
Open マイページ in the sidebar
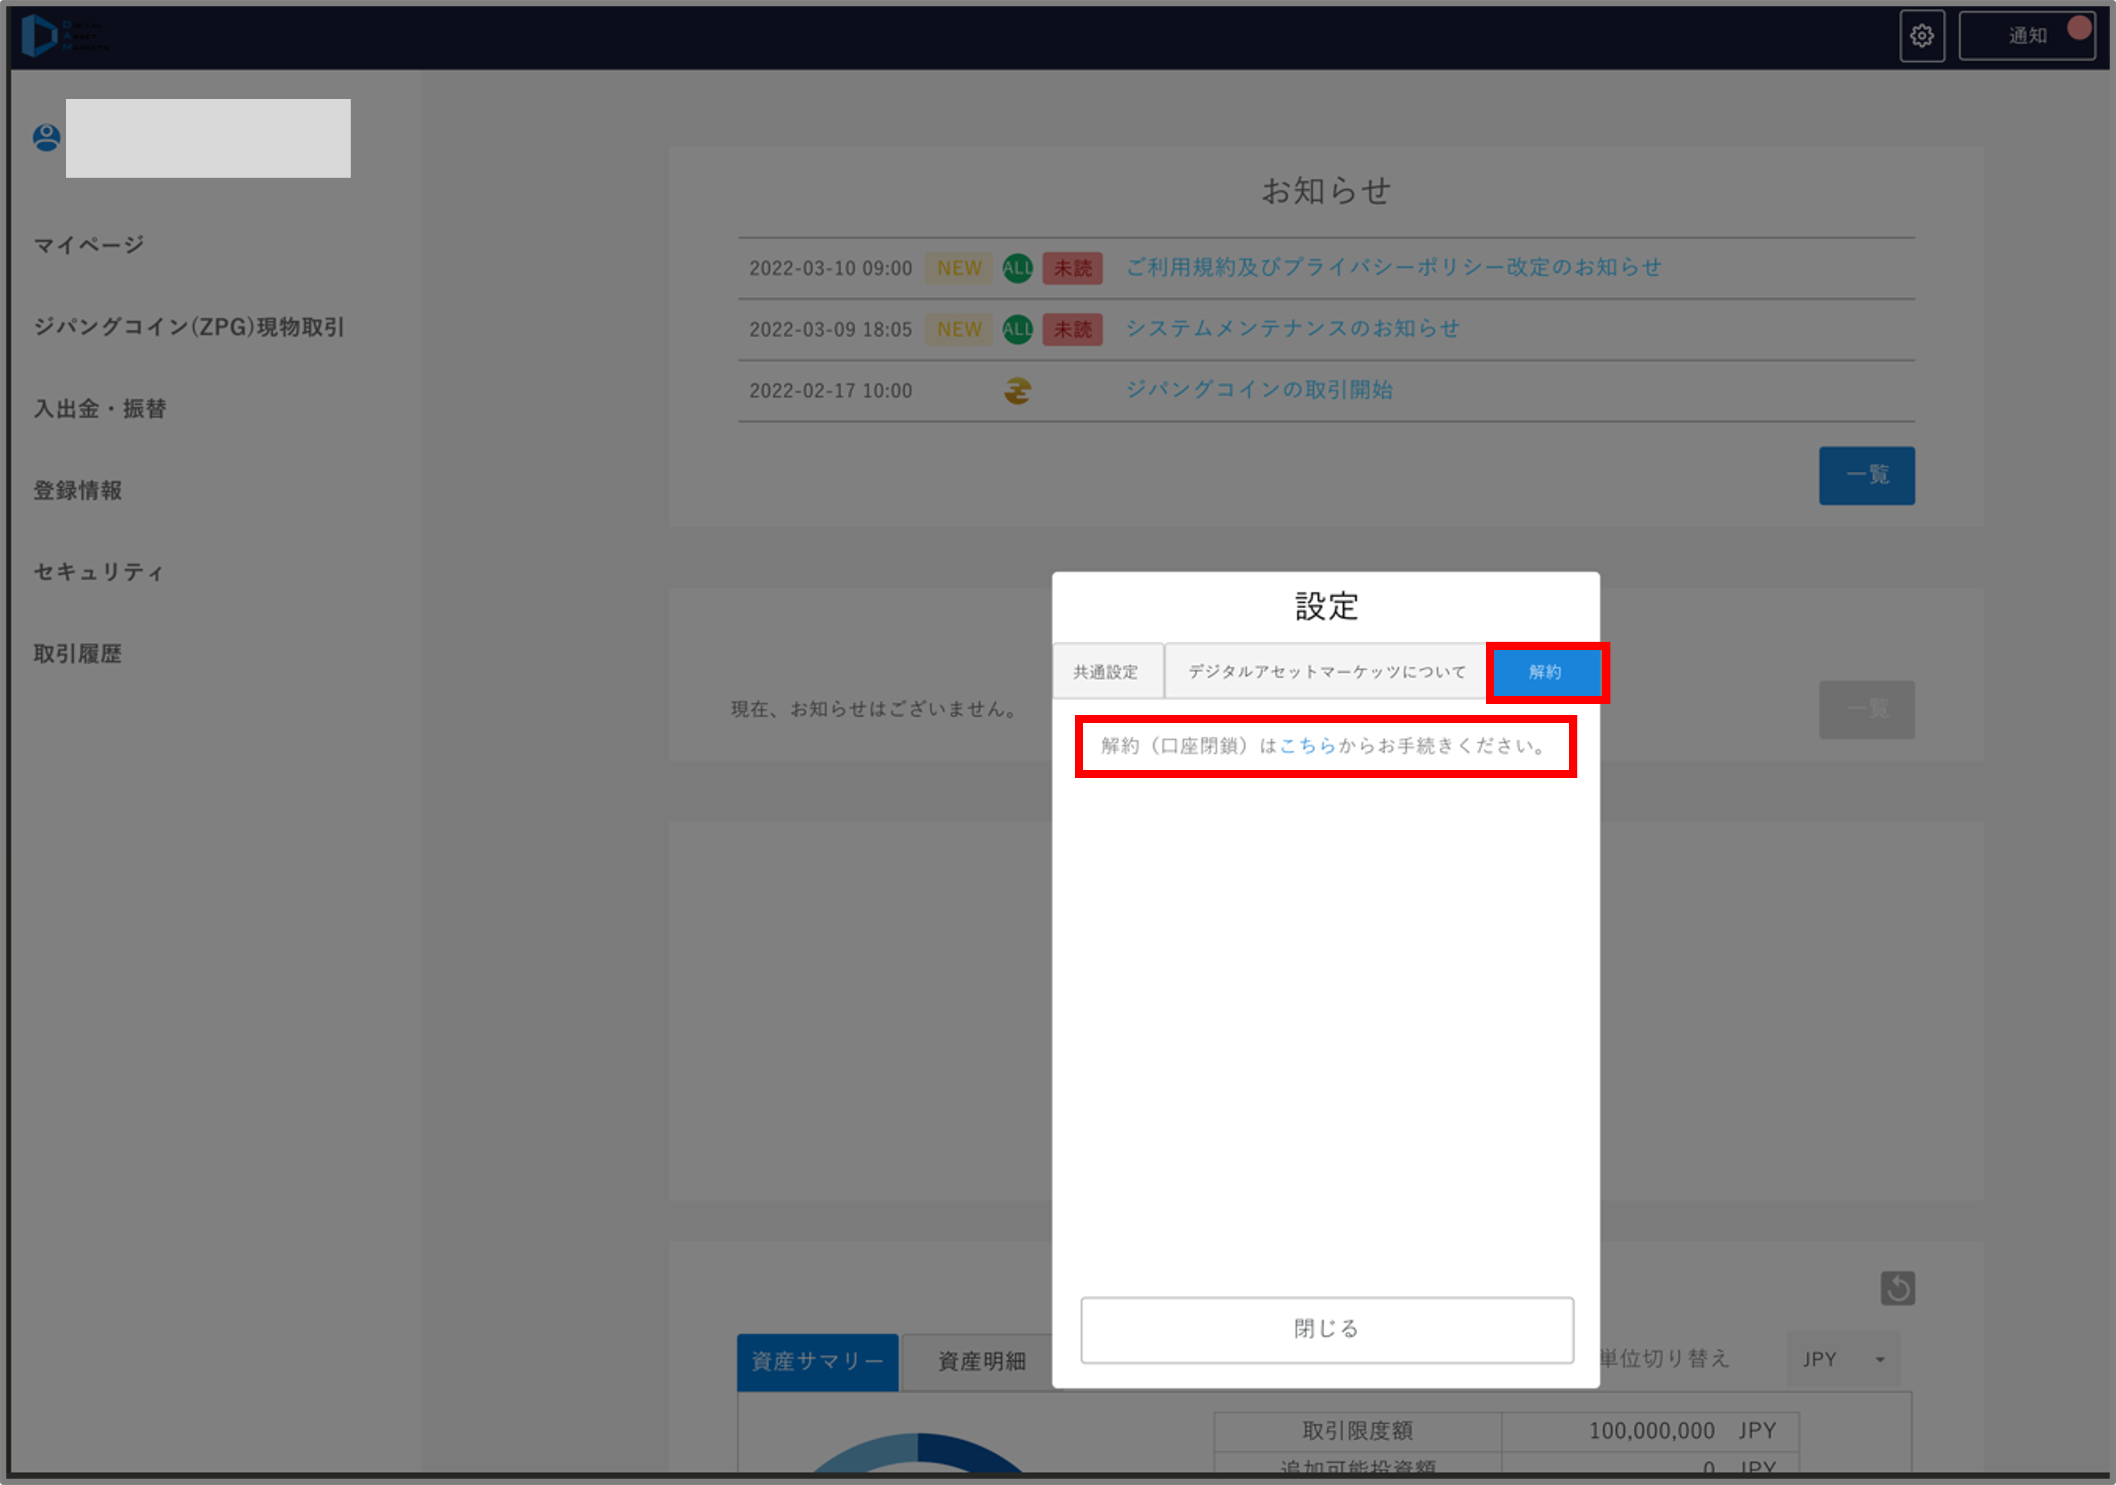pyautogui.click(x=89, y=244)
